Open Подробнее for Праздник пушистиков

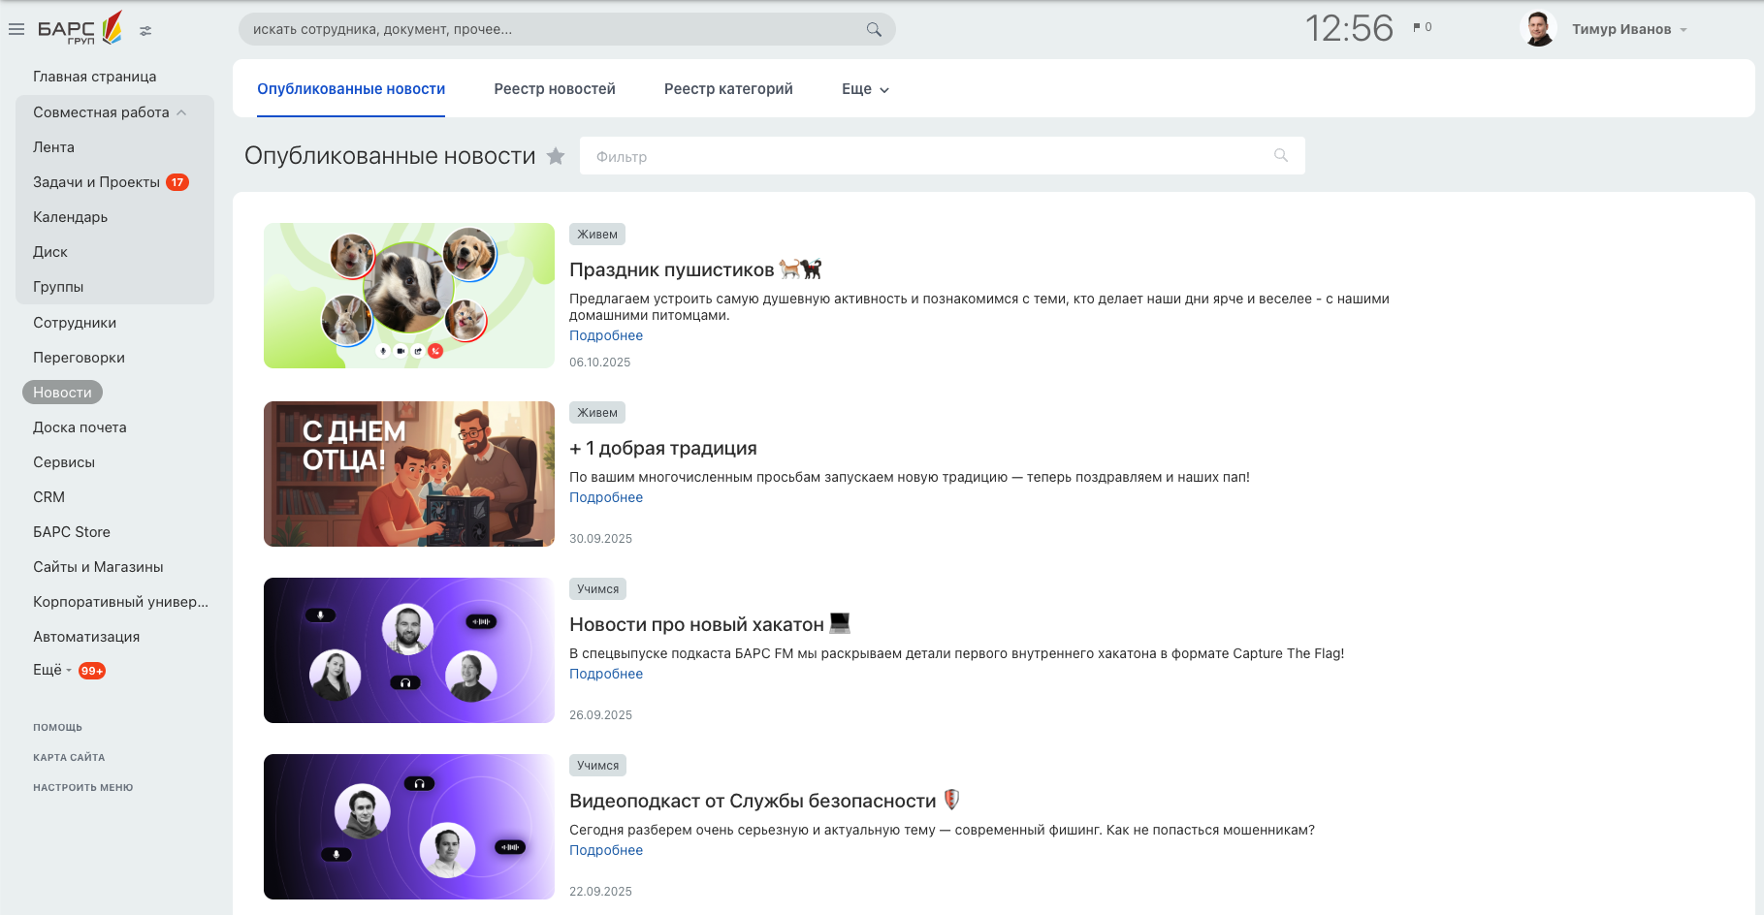pyautogui.click(x=606, y=335)
